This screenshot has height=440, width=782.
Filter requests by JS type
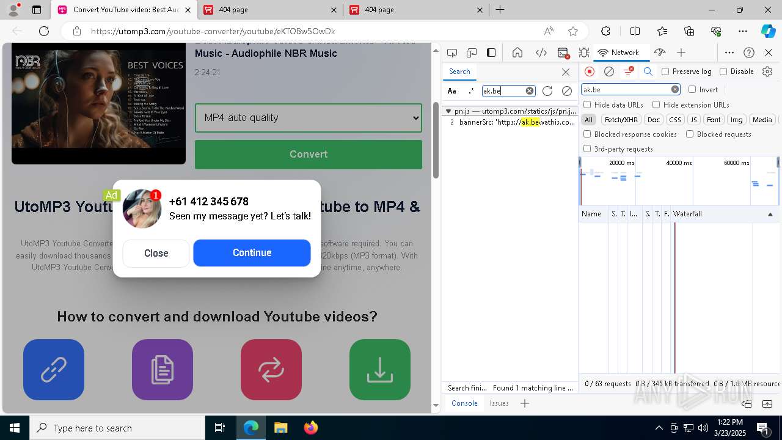pyautogui.click(x=693, y=120)
